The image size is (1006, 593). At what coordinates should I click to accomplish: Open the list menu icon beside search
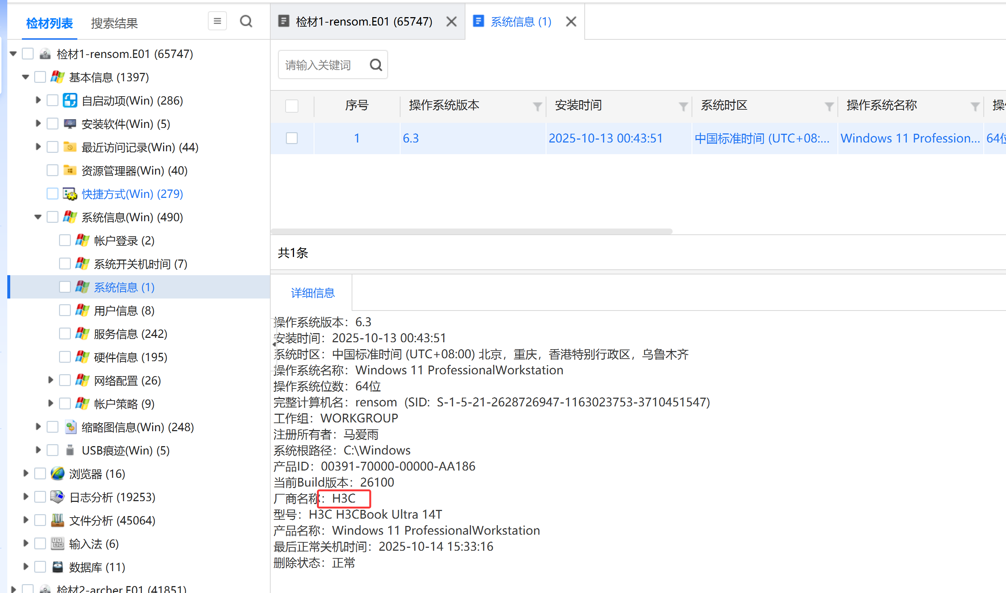pos(217,21)
